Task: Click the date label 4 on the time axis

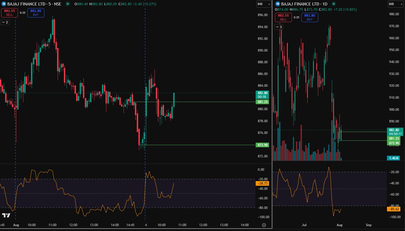Action: coord(146,225)
